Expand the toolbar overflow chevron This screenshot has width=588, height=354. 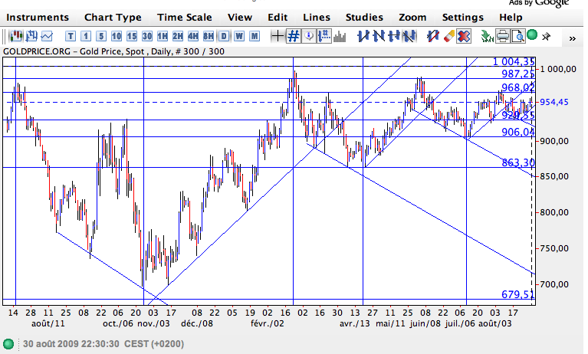(x=571, y=37)
